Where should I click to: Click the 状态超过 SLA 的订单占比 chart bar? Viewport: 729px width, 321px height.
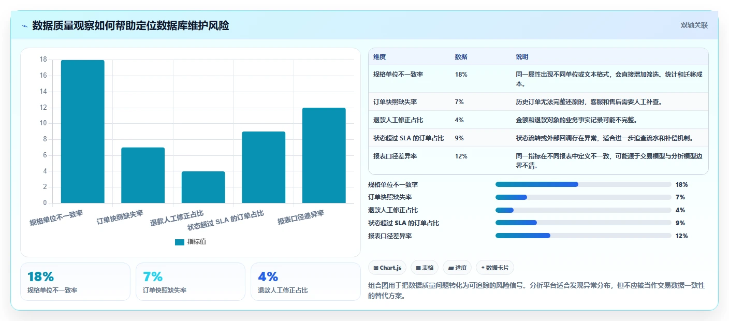[x=264, y=167]
